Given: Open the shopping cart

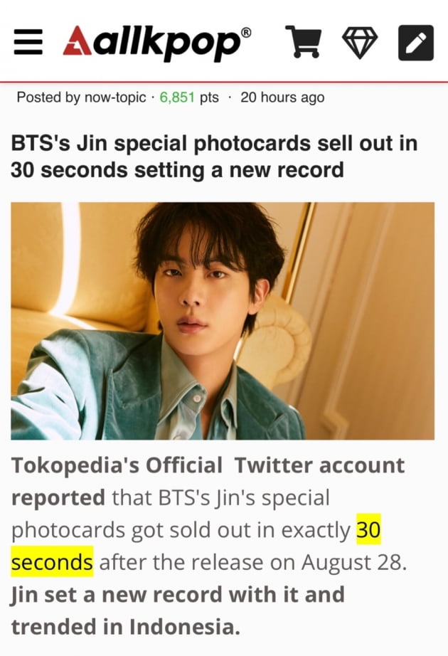Looking at the screenshot, I should click(x=303, y=41).
